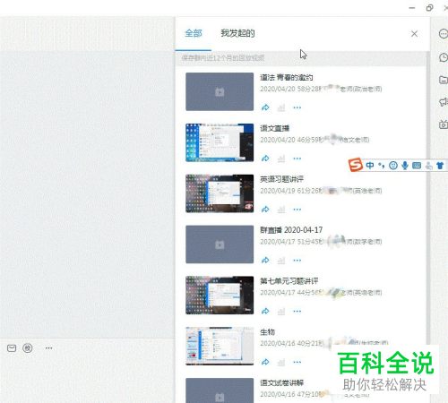Share the 生物 replay
The image size is (448, 403).
[265, 362]
